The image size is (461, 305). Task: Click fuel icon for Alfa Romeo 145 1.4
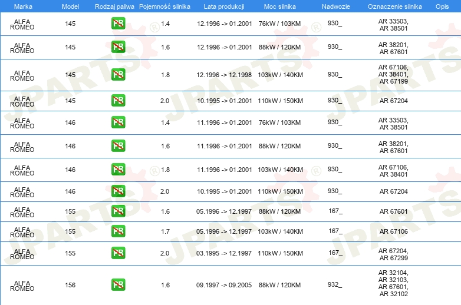(118, 24)
